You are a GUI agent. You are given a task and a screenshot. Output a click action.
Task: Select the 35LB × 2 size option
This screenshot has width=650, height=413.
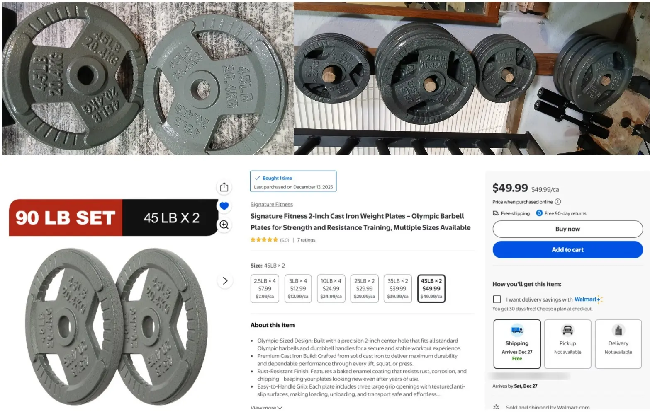tap(398, 289)
